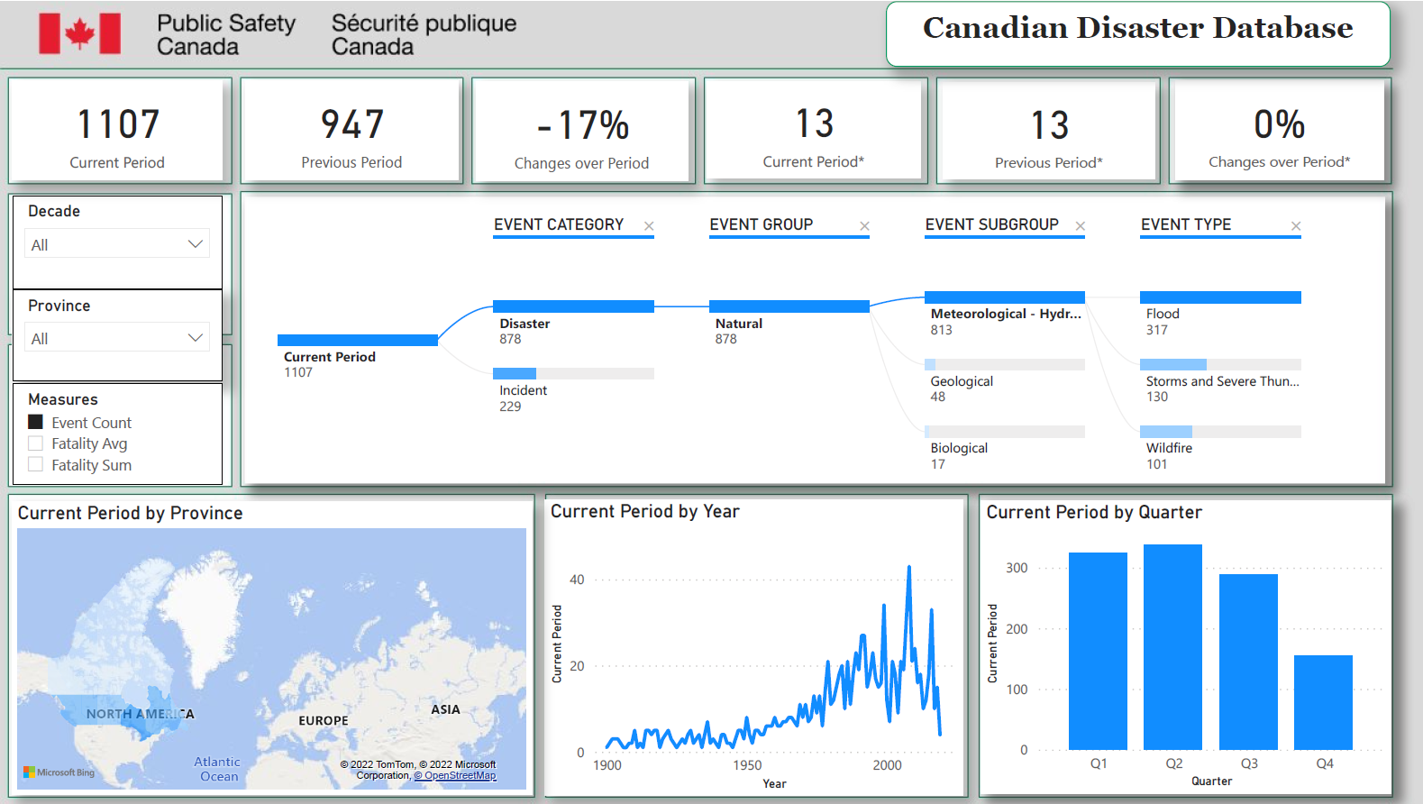This screenshot has height=804, width=1423.
Task: Enable the Event Count measure checkbox
Action: click(x=36, y=422)
